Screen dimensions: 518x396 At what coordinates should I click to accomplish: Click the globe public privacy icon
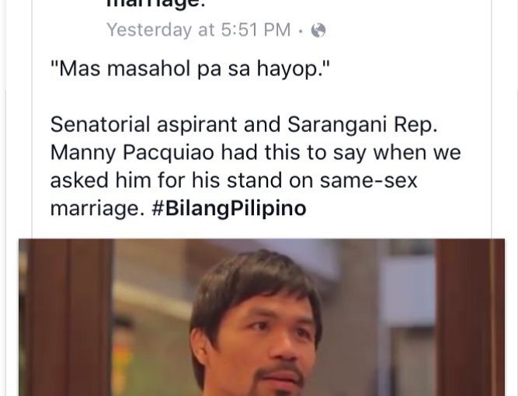pyautogui.click(x=318, y=30)
